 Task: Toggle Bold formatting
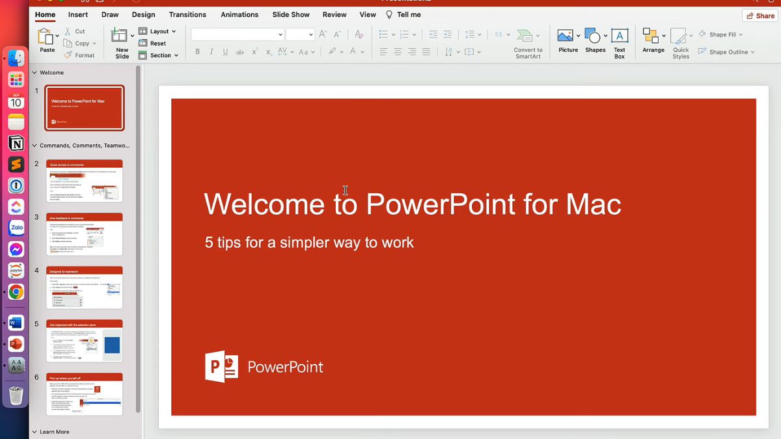[x=197, y=52]
